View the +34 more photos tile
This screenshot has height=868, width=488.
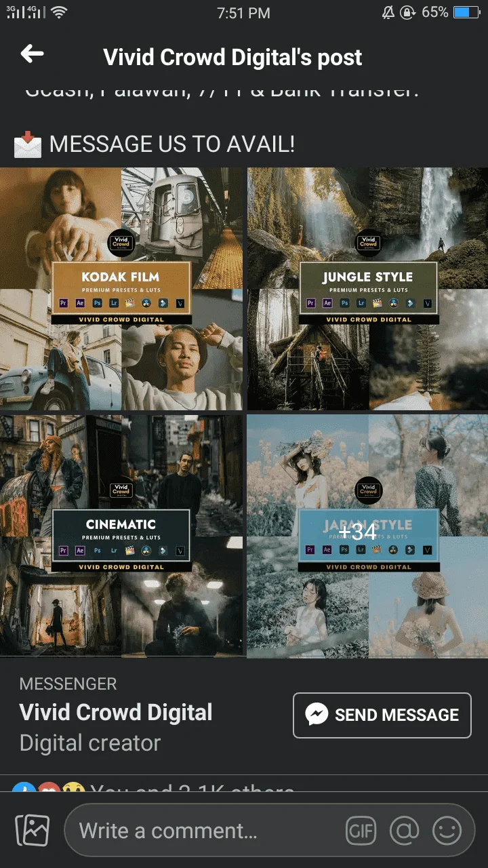point(367,536)
